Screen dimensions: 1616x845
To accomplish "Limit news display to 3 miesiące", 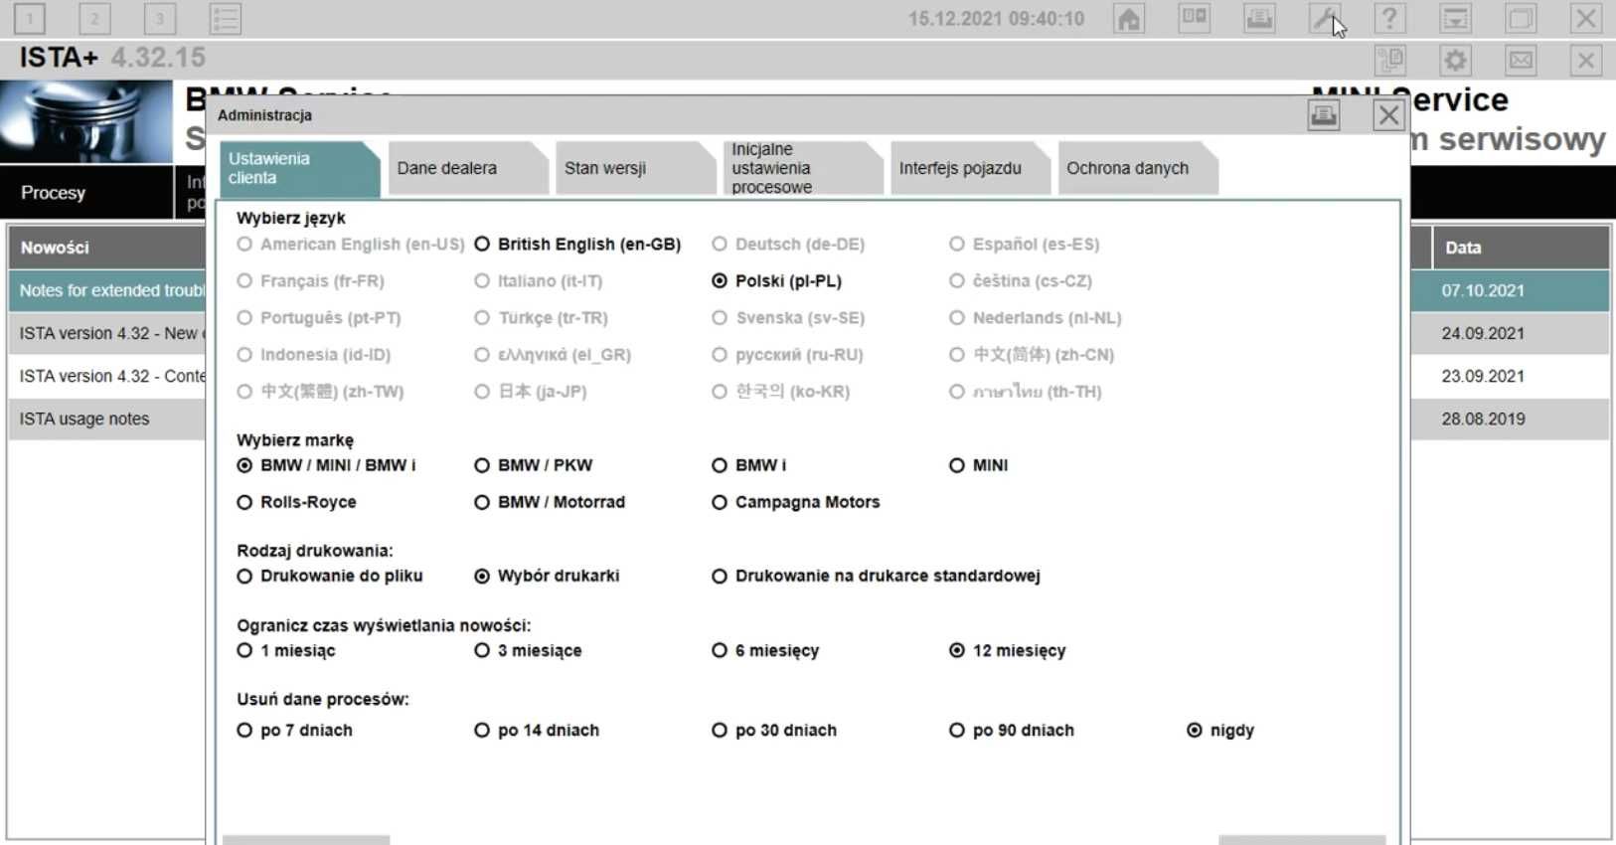I will [529, 651].
